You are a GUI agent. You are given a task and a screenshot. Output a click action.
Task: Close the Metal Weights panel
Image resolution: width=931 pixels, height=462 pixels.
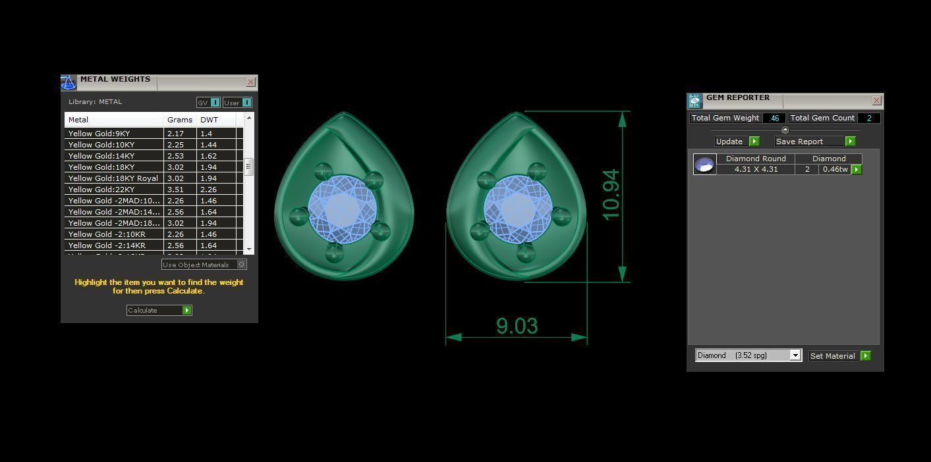point(250,82)
